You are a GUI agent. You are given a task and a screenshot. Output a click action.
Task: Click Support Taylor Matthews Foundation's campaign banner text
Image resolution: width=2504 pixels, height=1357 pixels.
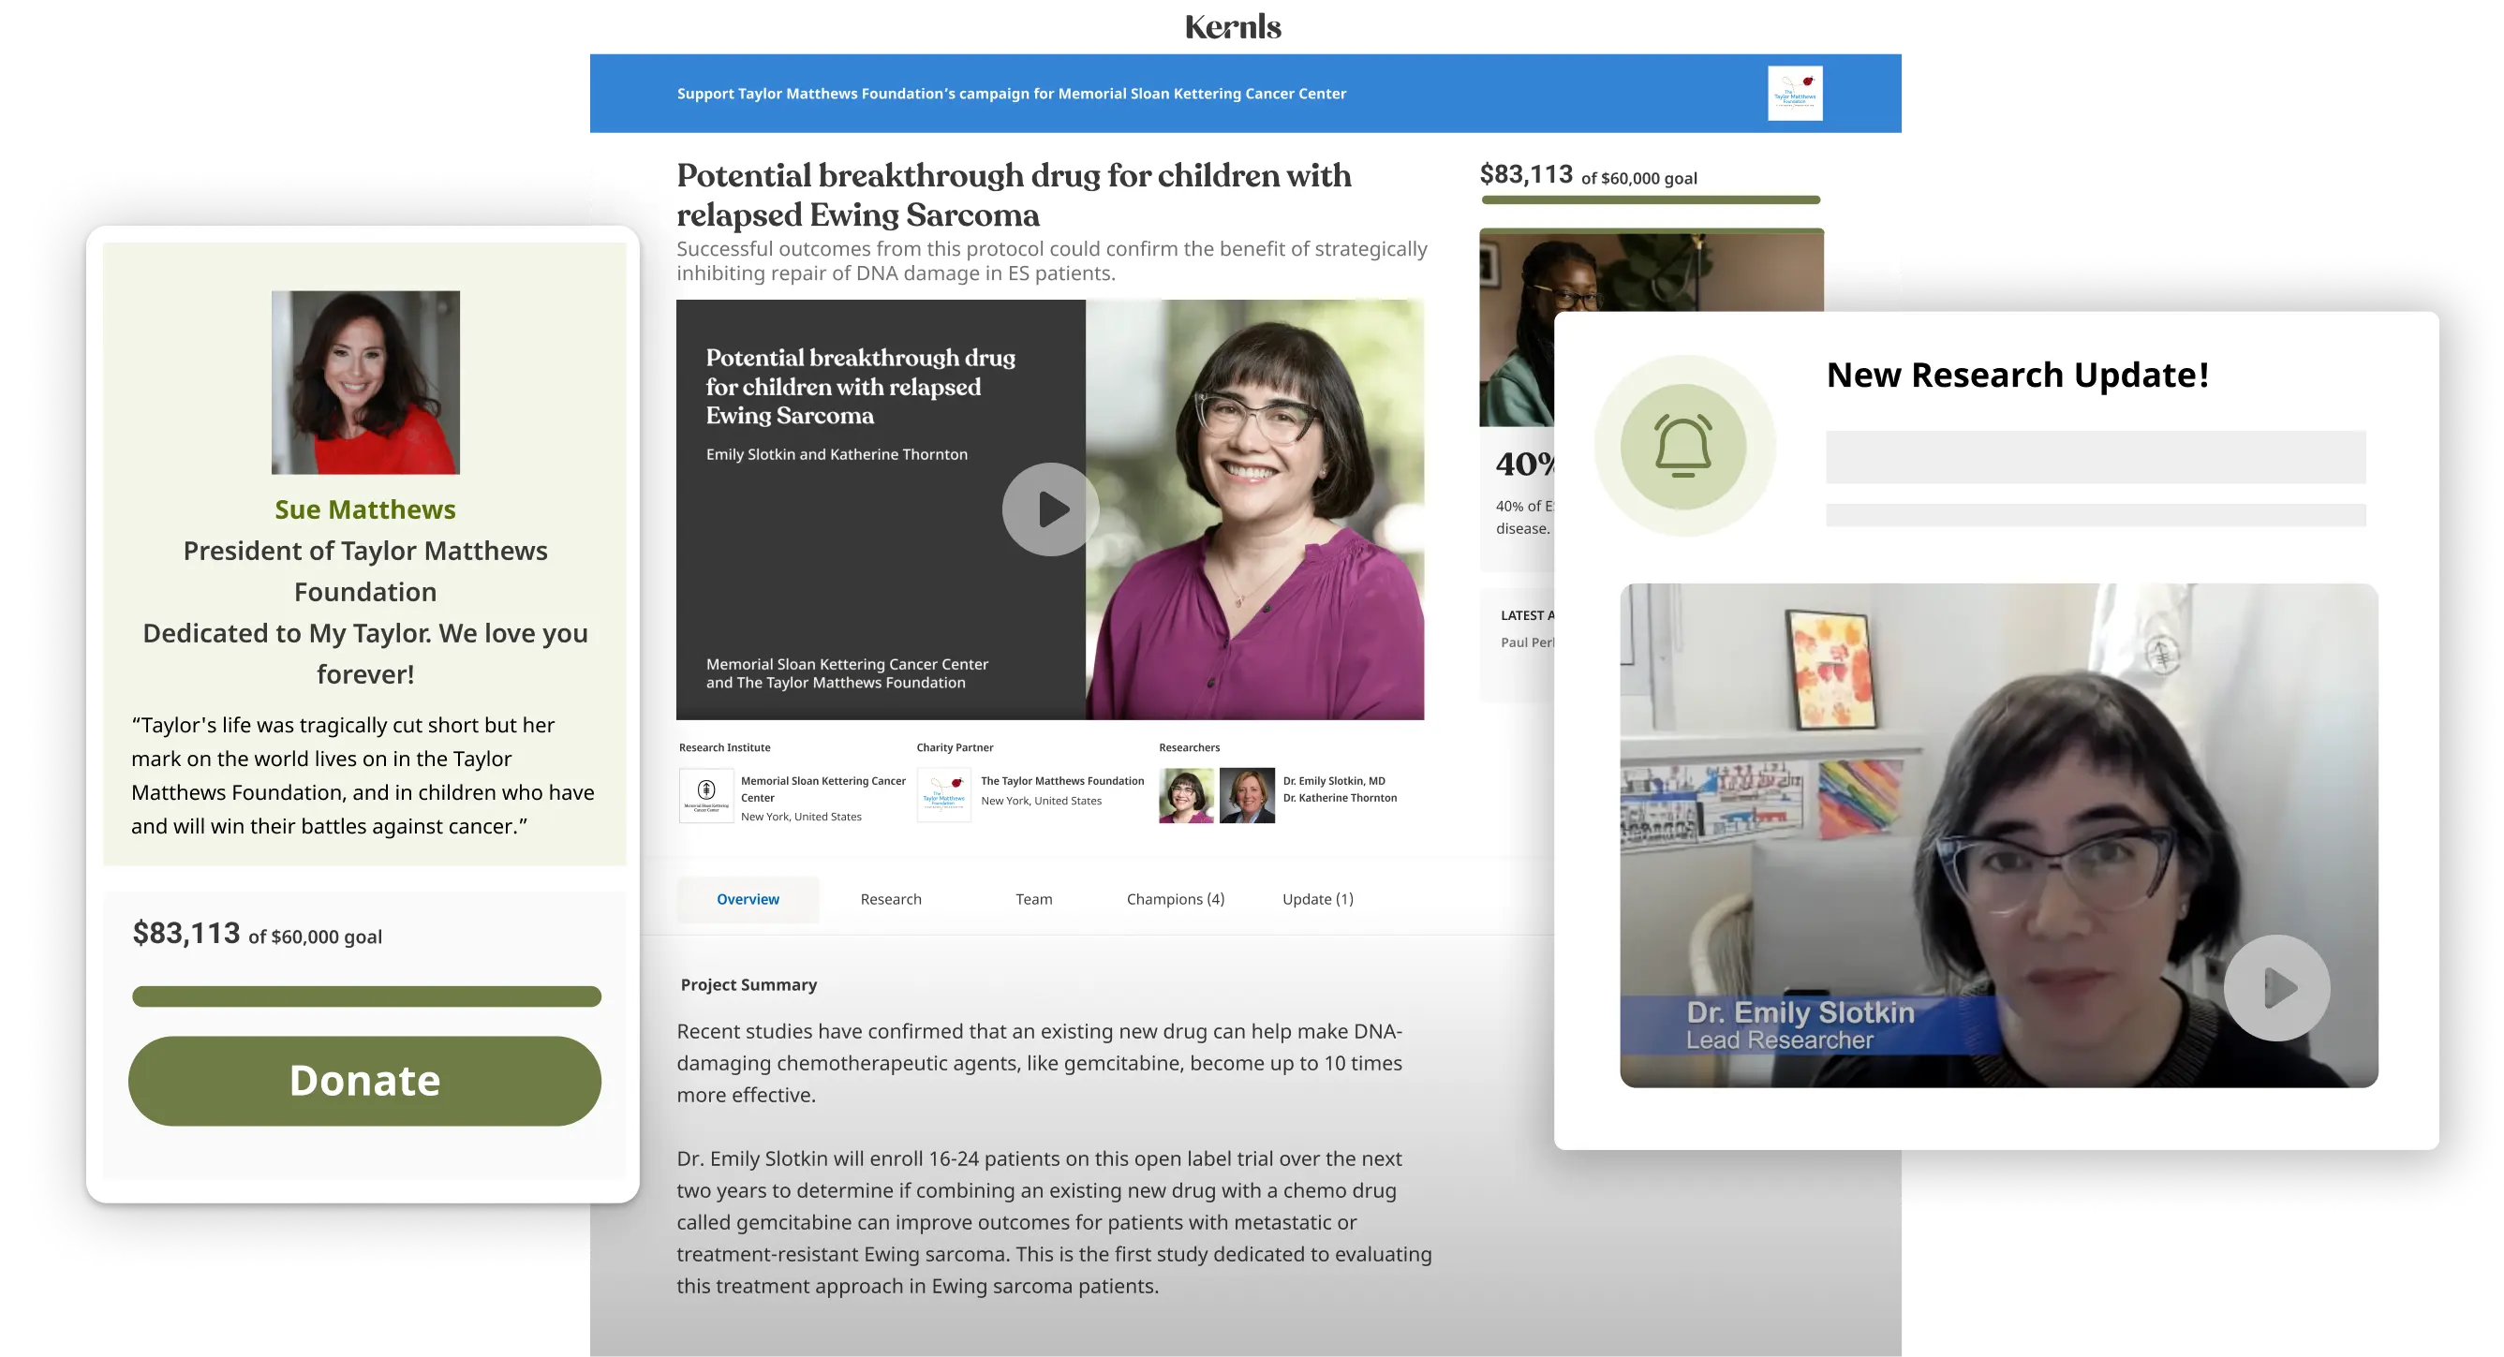pos(1011,94)
